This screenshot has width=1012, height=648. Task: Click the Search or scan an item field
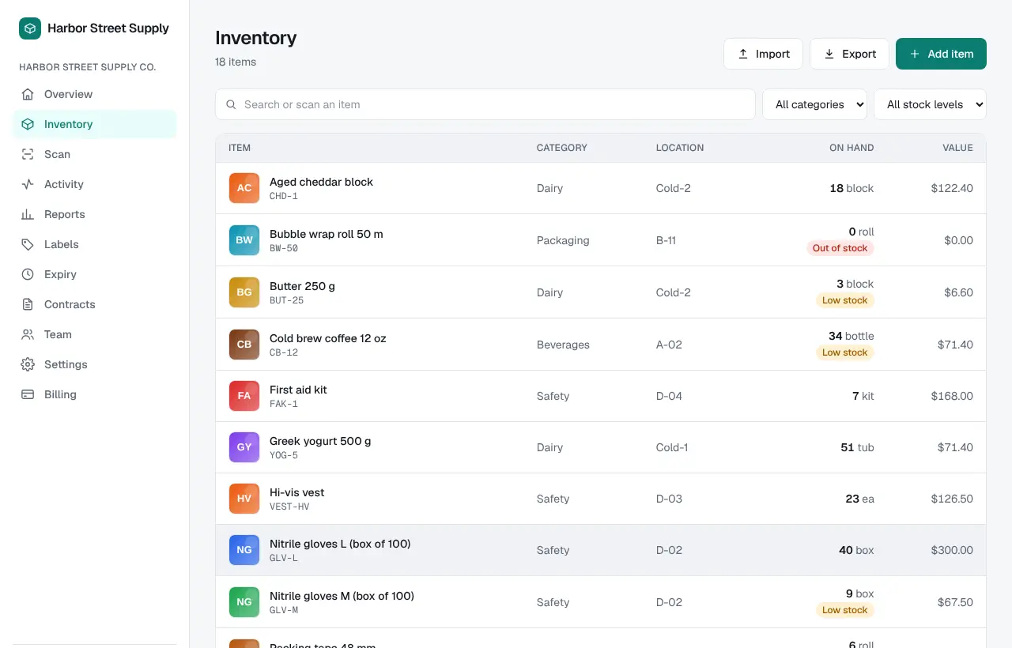coord(485,104)
